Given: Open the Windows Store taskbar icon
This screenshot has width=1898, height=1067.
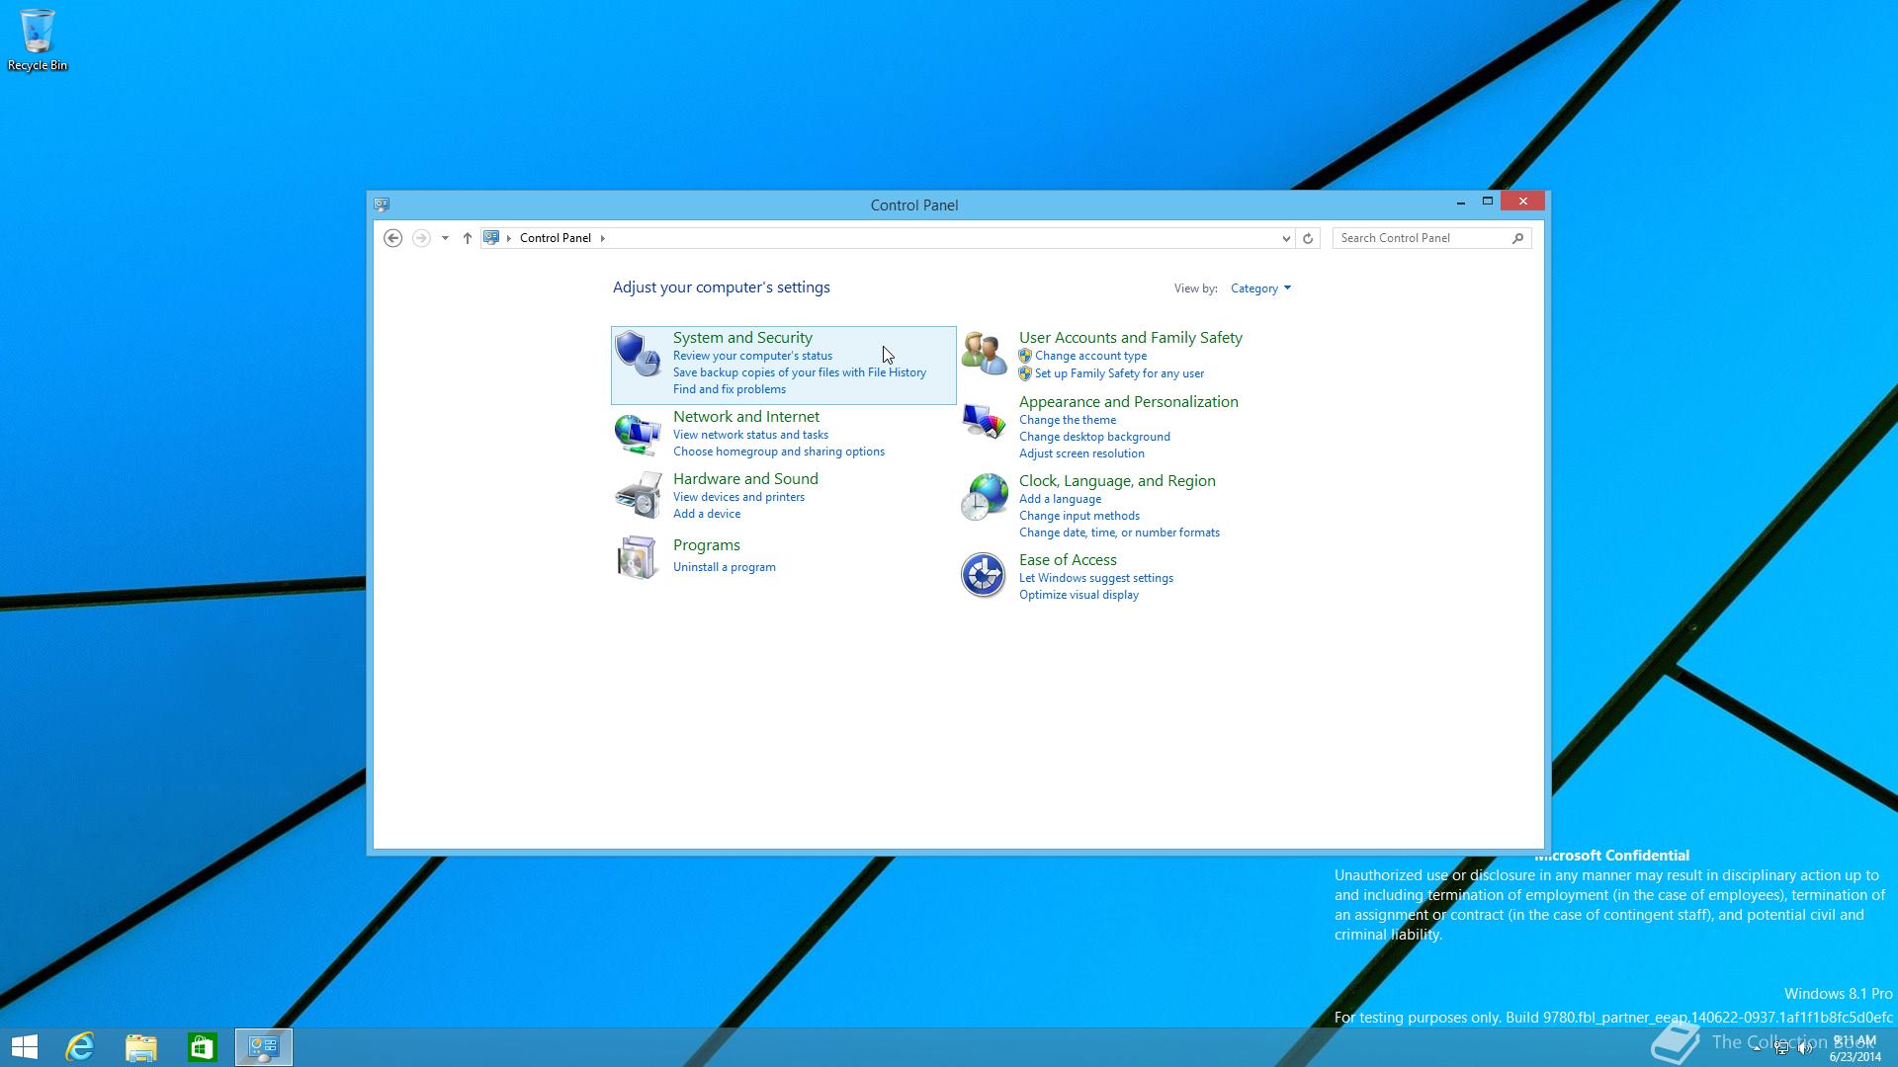Looking at the screenshot, I should click(203, 1047).
